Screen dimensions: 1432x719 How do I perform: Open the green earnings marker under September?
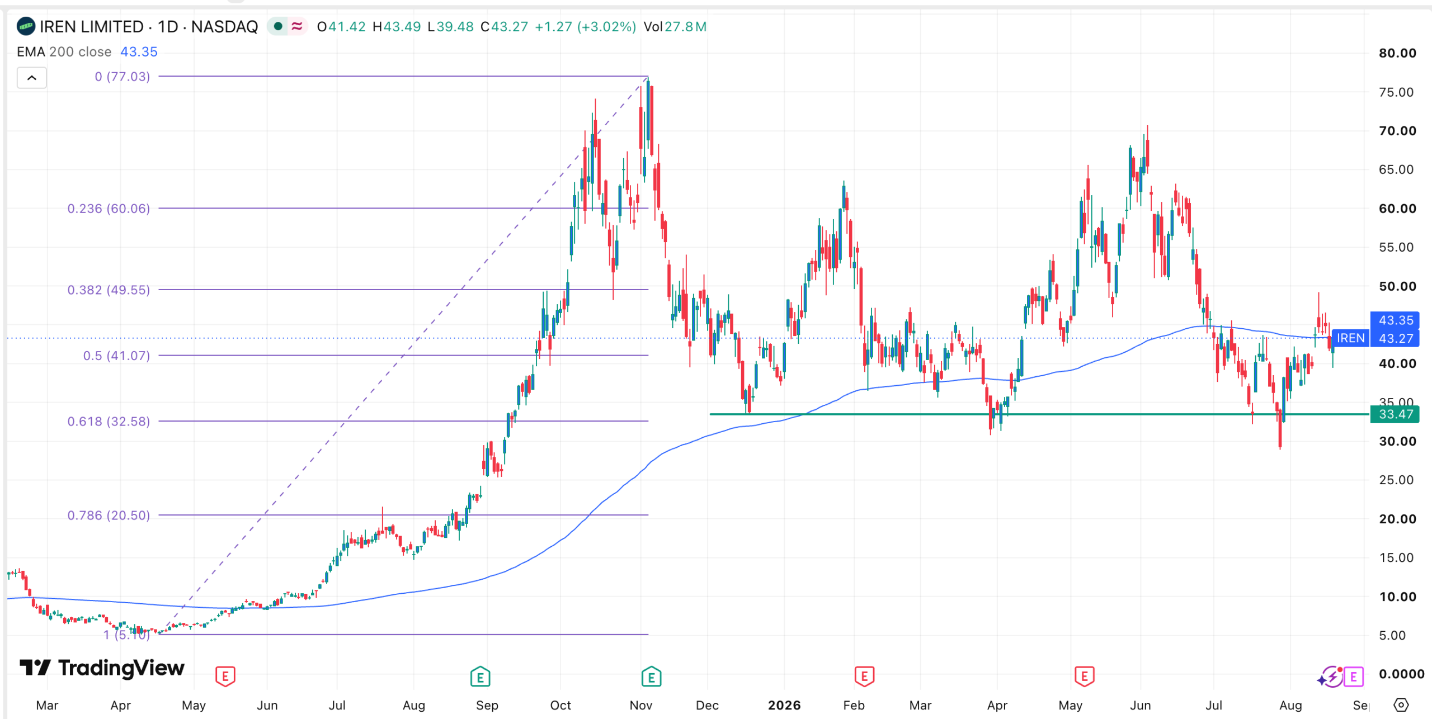click(480, 677)
